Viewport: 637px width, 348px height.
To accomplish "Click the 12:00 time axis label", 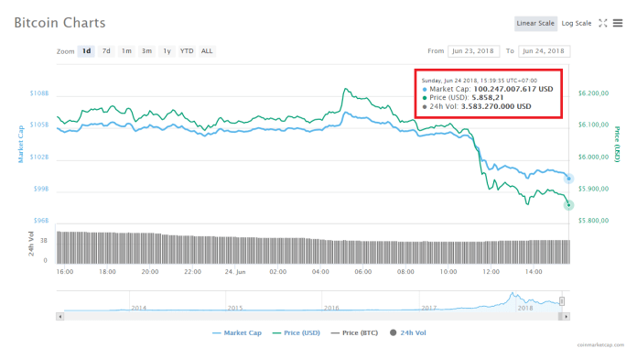I will [x=491, y=272].
